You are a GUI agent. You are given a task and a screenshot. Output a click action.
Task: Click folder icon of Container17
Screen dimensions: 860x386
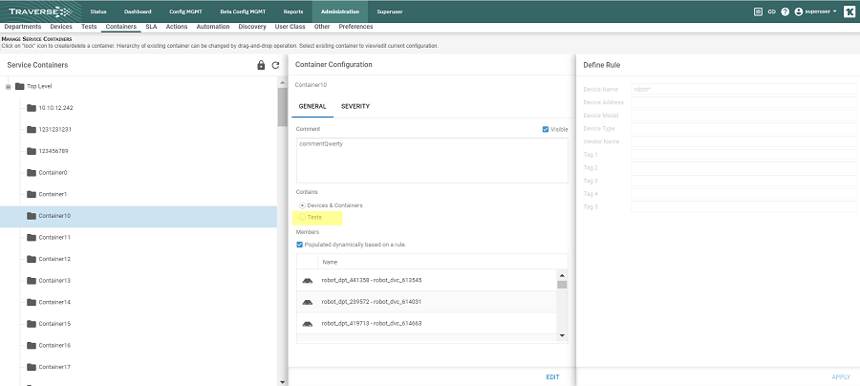pyautogui.click(x=32, y=367)
